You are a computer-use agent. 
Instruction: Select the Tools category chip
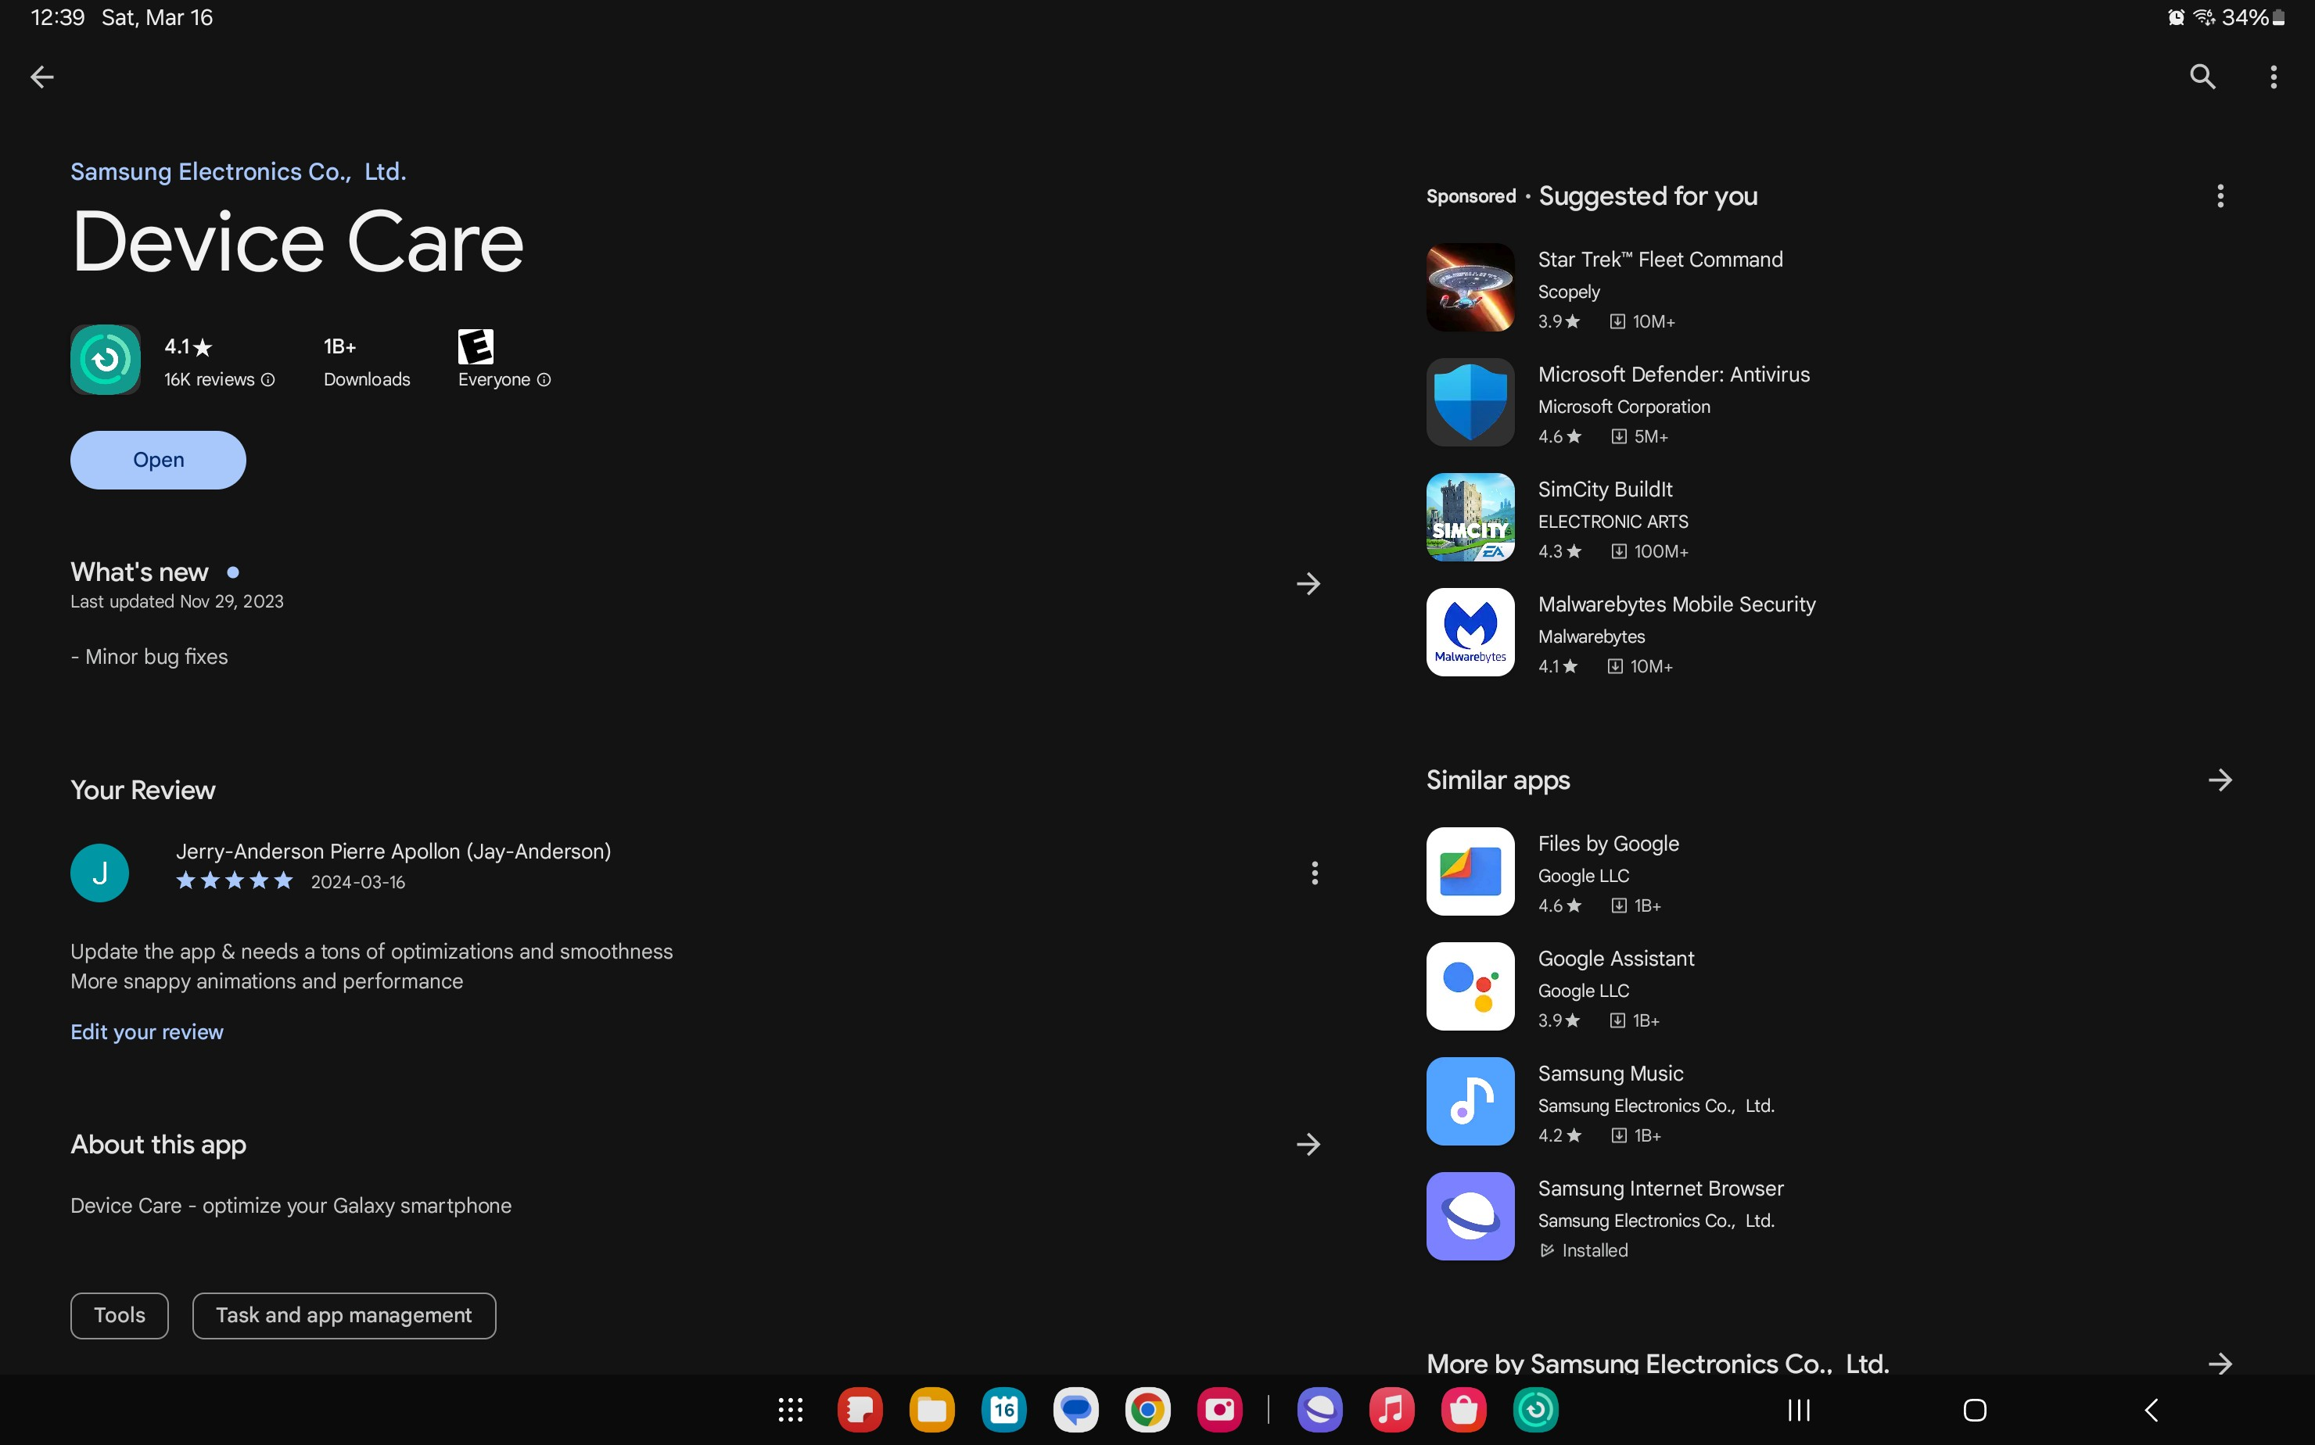click(x=120, y=1316)
